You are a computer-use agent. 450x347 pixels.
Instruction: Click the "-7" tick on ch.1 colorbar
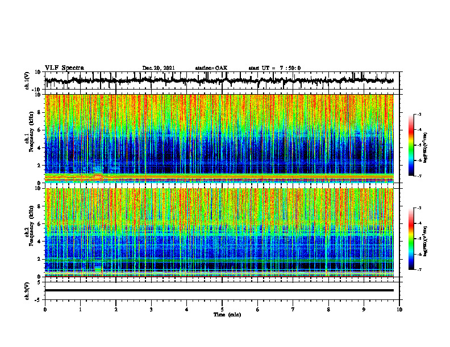(x=419, y=176)
